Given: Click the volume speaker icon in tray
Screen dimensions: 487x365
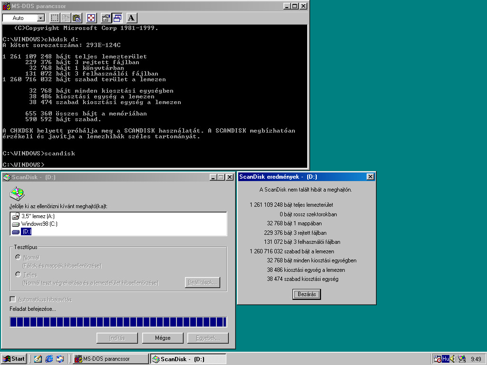Looking at the screenshot, I should point(453,359).
